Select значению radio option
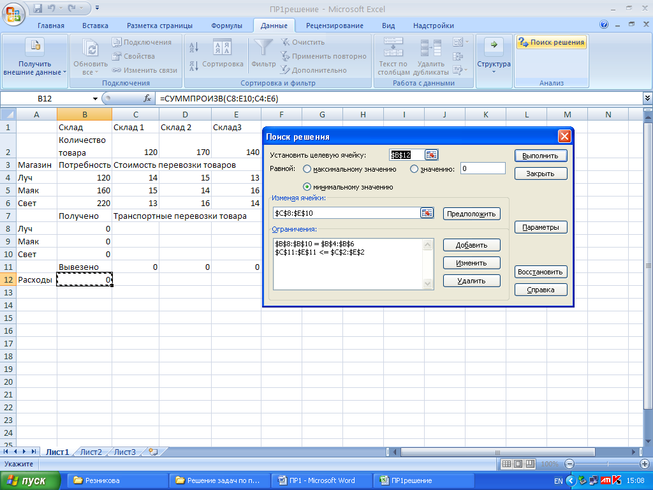Image resolution: width=653 pixels, height=490 pixels. tap(414, 169)
